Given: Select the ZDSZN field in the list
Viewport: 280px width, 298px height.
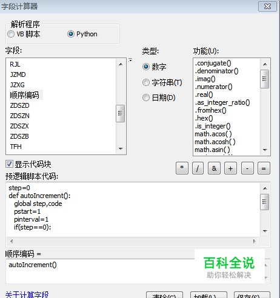Looking at the screenshot, I should coord(19,116).
